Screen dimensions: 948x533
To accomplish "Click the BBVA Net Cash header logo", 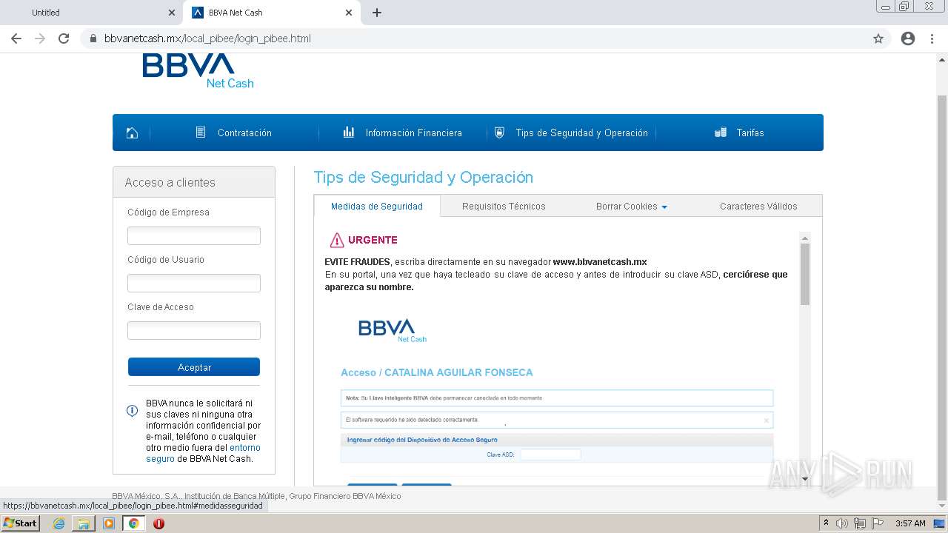I will point(198,71).
